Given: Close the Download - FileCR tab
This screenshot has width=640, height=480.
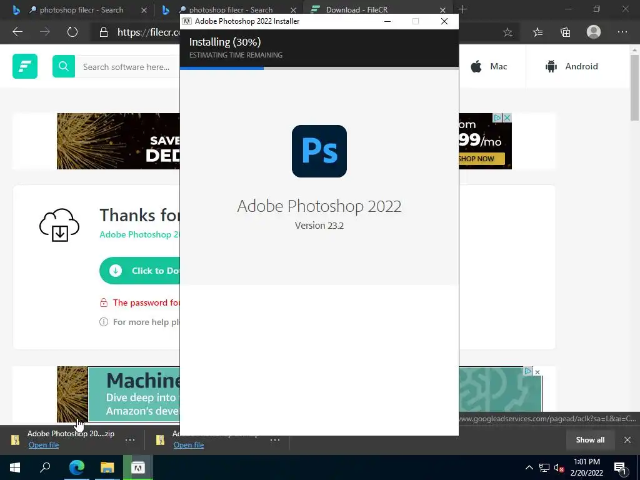Looking at the screenshot, I should [443, 10].
